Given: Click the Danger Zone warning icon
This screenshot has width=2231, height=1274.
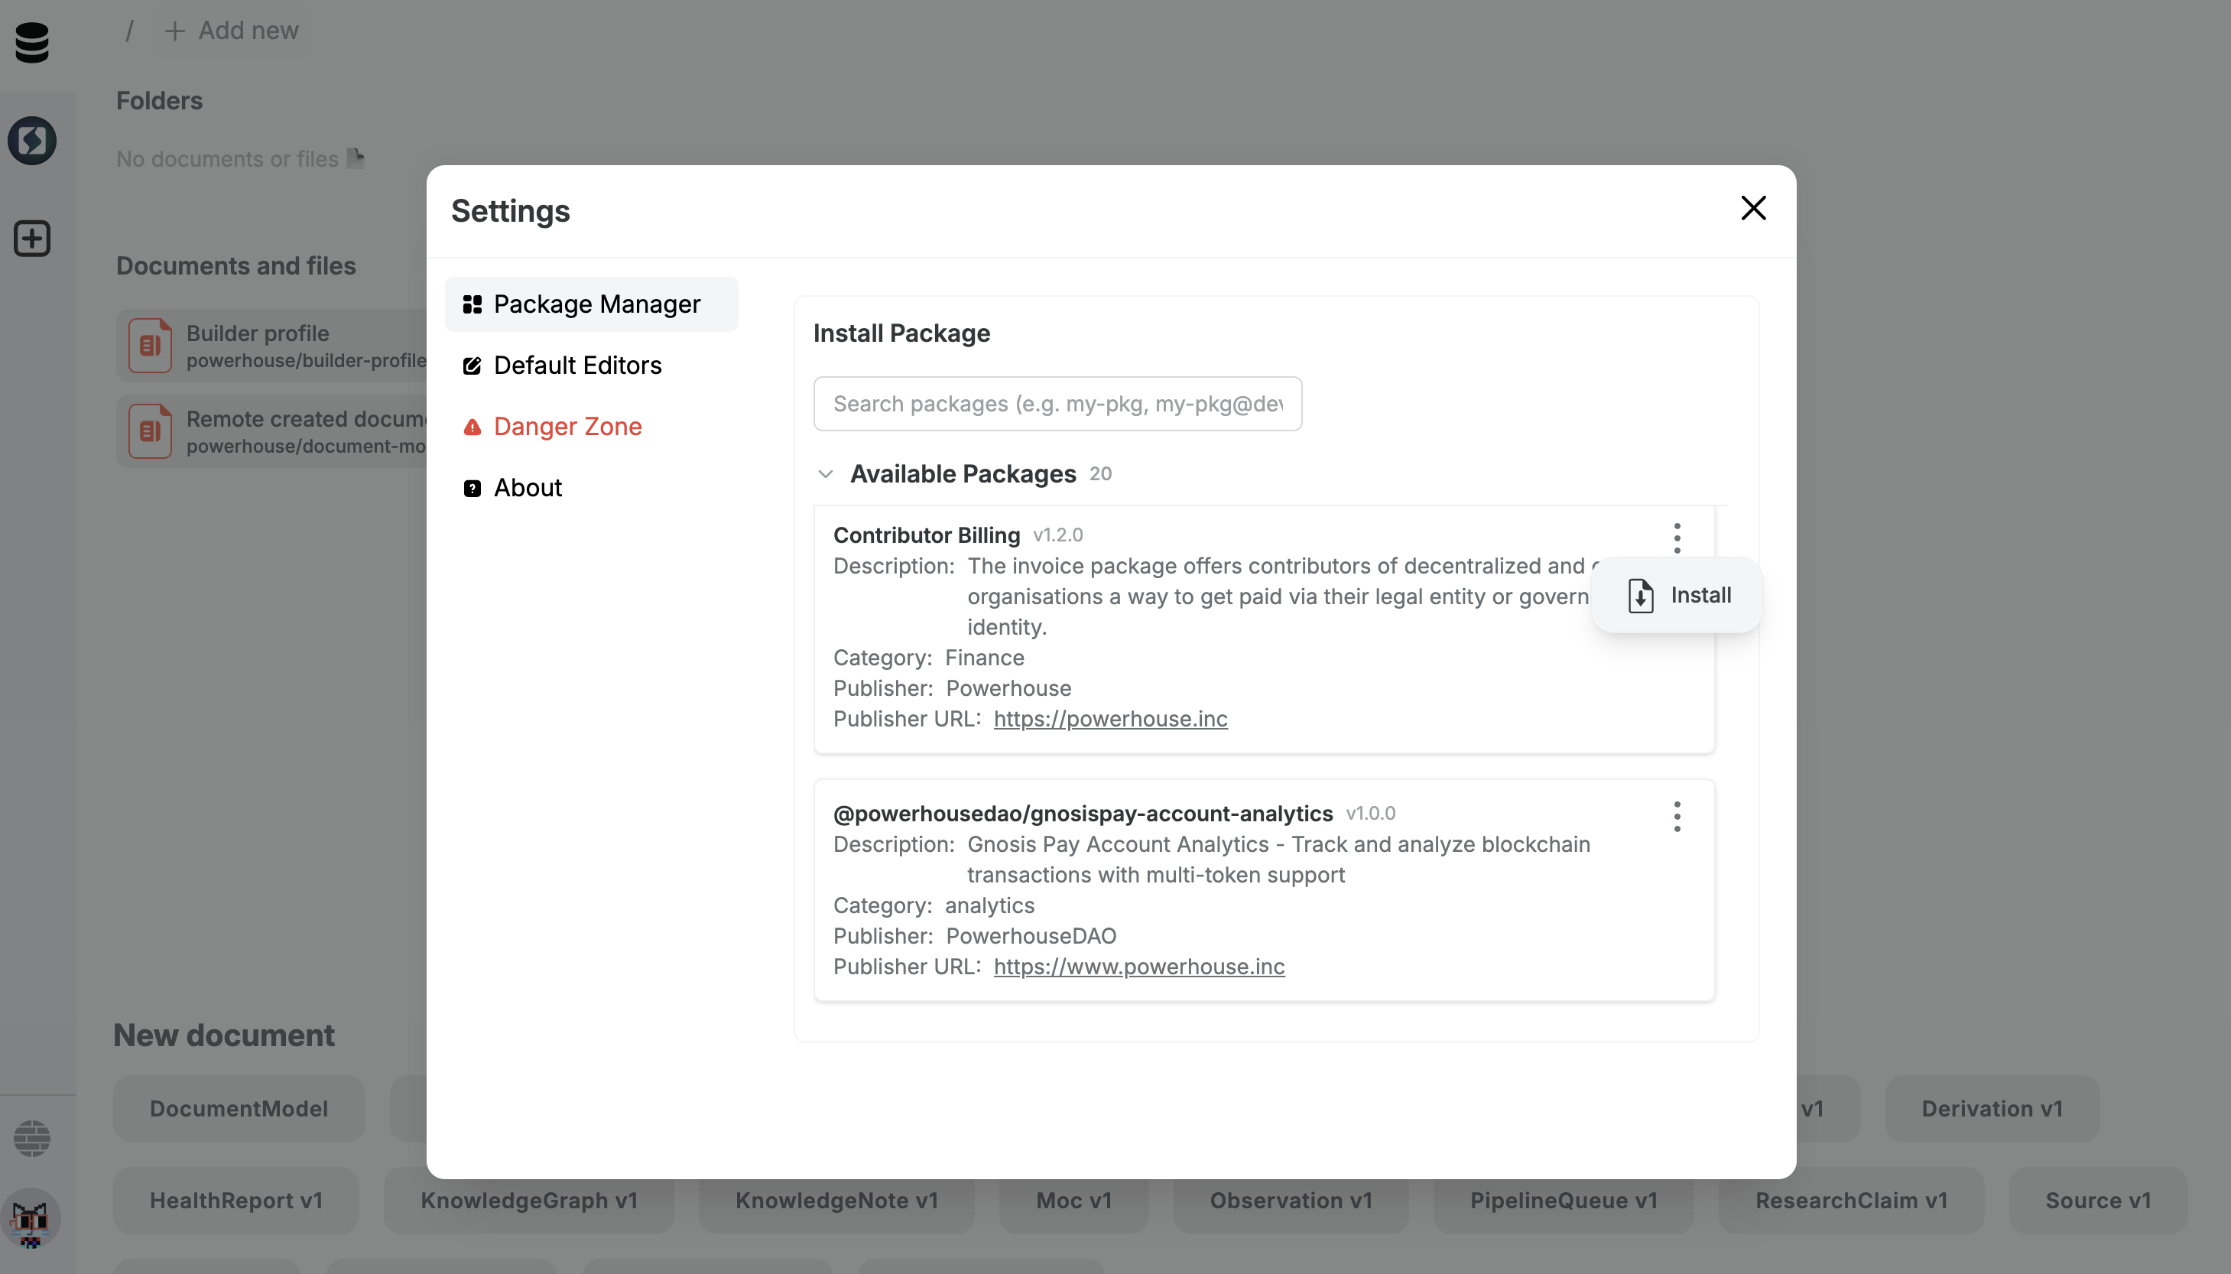Looking at the screenshot, I should point(473,427).
